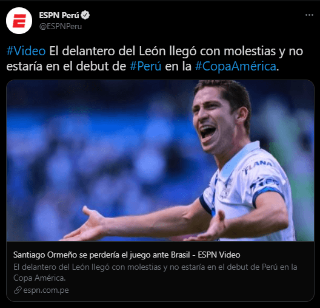Click the card description starting 'El delantero del León'
320x308 pixels.
(155, 272)
